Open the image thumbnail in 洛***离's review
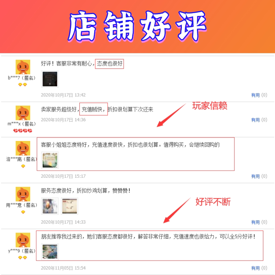 [50, 160]
